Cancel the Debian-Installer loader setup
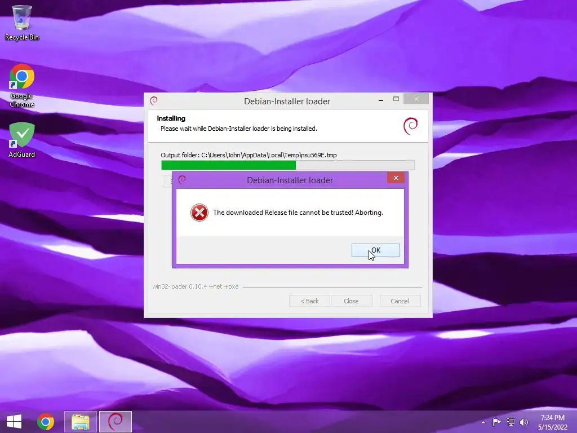Viewport: 577px width, 433px height. 400,301
